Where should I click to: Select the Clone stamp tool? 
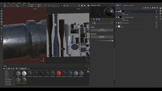coord(2,22)
